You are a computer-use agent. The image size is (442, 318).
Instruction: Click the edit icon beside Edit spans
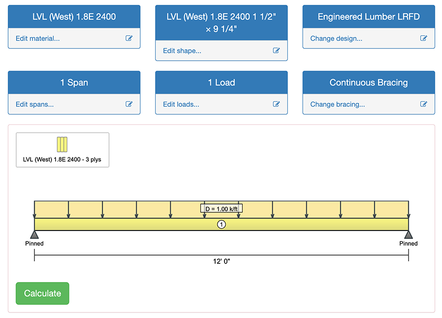[129, 104]
